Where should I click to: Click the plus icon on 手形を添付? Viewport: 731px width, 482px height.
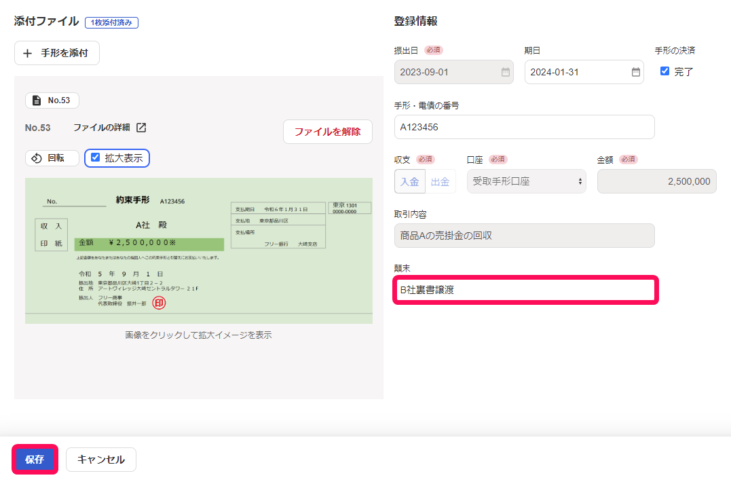point(28,53)
